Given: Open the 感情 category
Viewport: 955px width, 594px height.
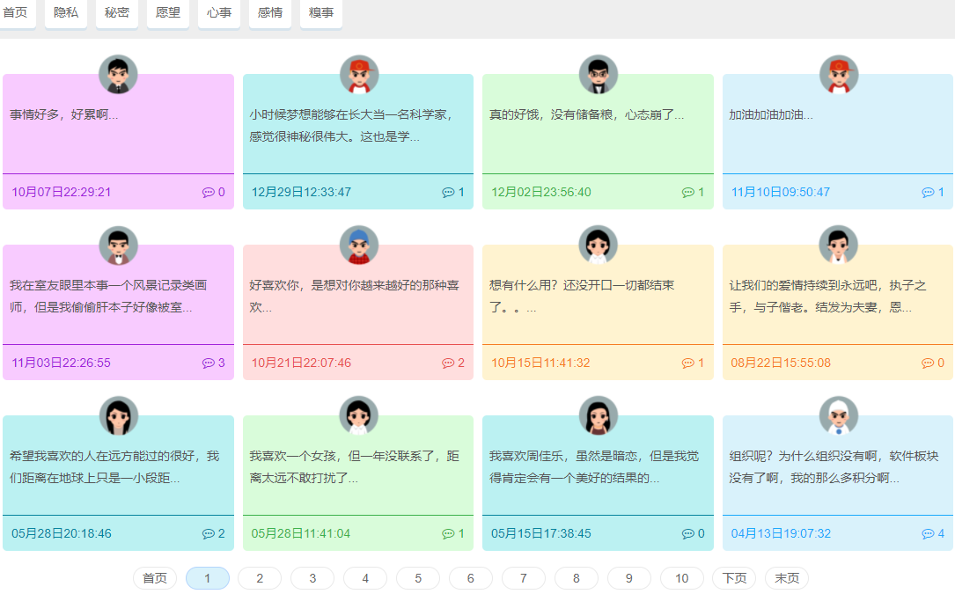Looking at the screenshot, I should click(x=269, y=14).
